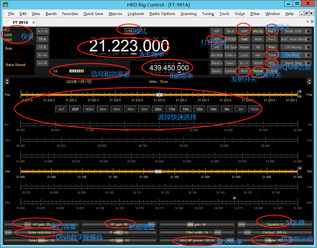317x248 pixels.
Task: Close the FT-991A tab with its X
Action: coord(34,22)
